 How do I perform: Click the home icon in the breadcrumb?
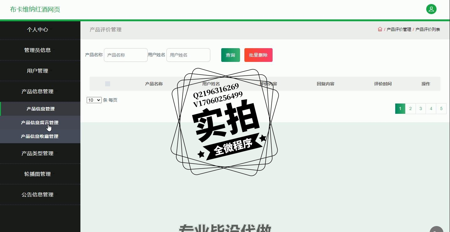pyautogui.click(x=380, y=29)
